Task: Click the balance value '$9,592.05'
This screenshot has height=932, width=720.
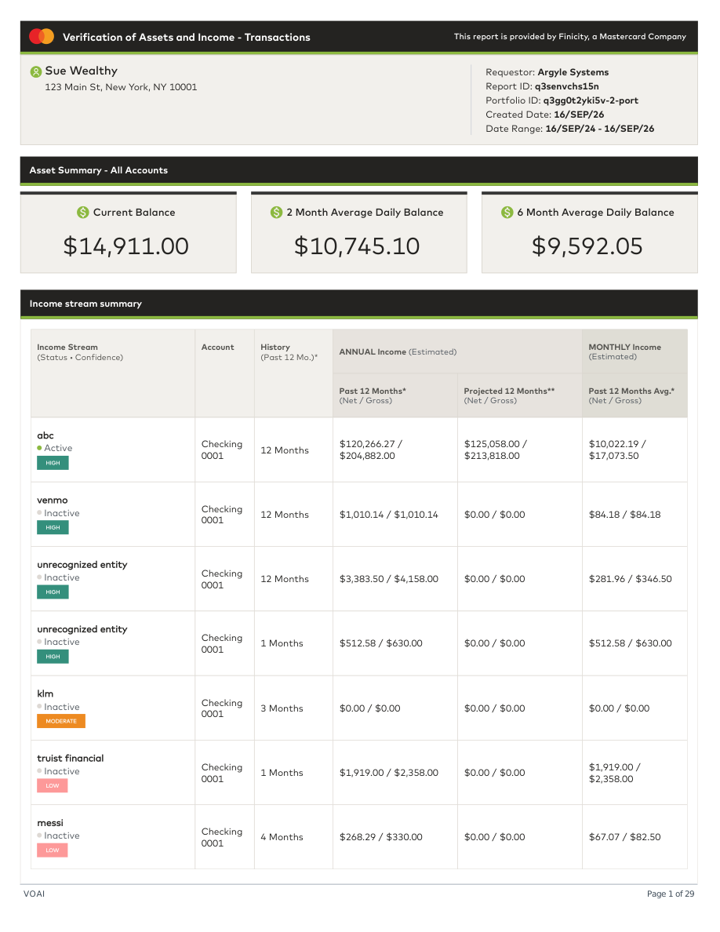Action: click(587, 246)
